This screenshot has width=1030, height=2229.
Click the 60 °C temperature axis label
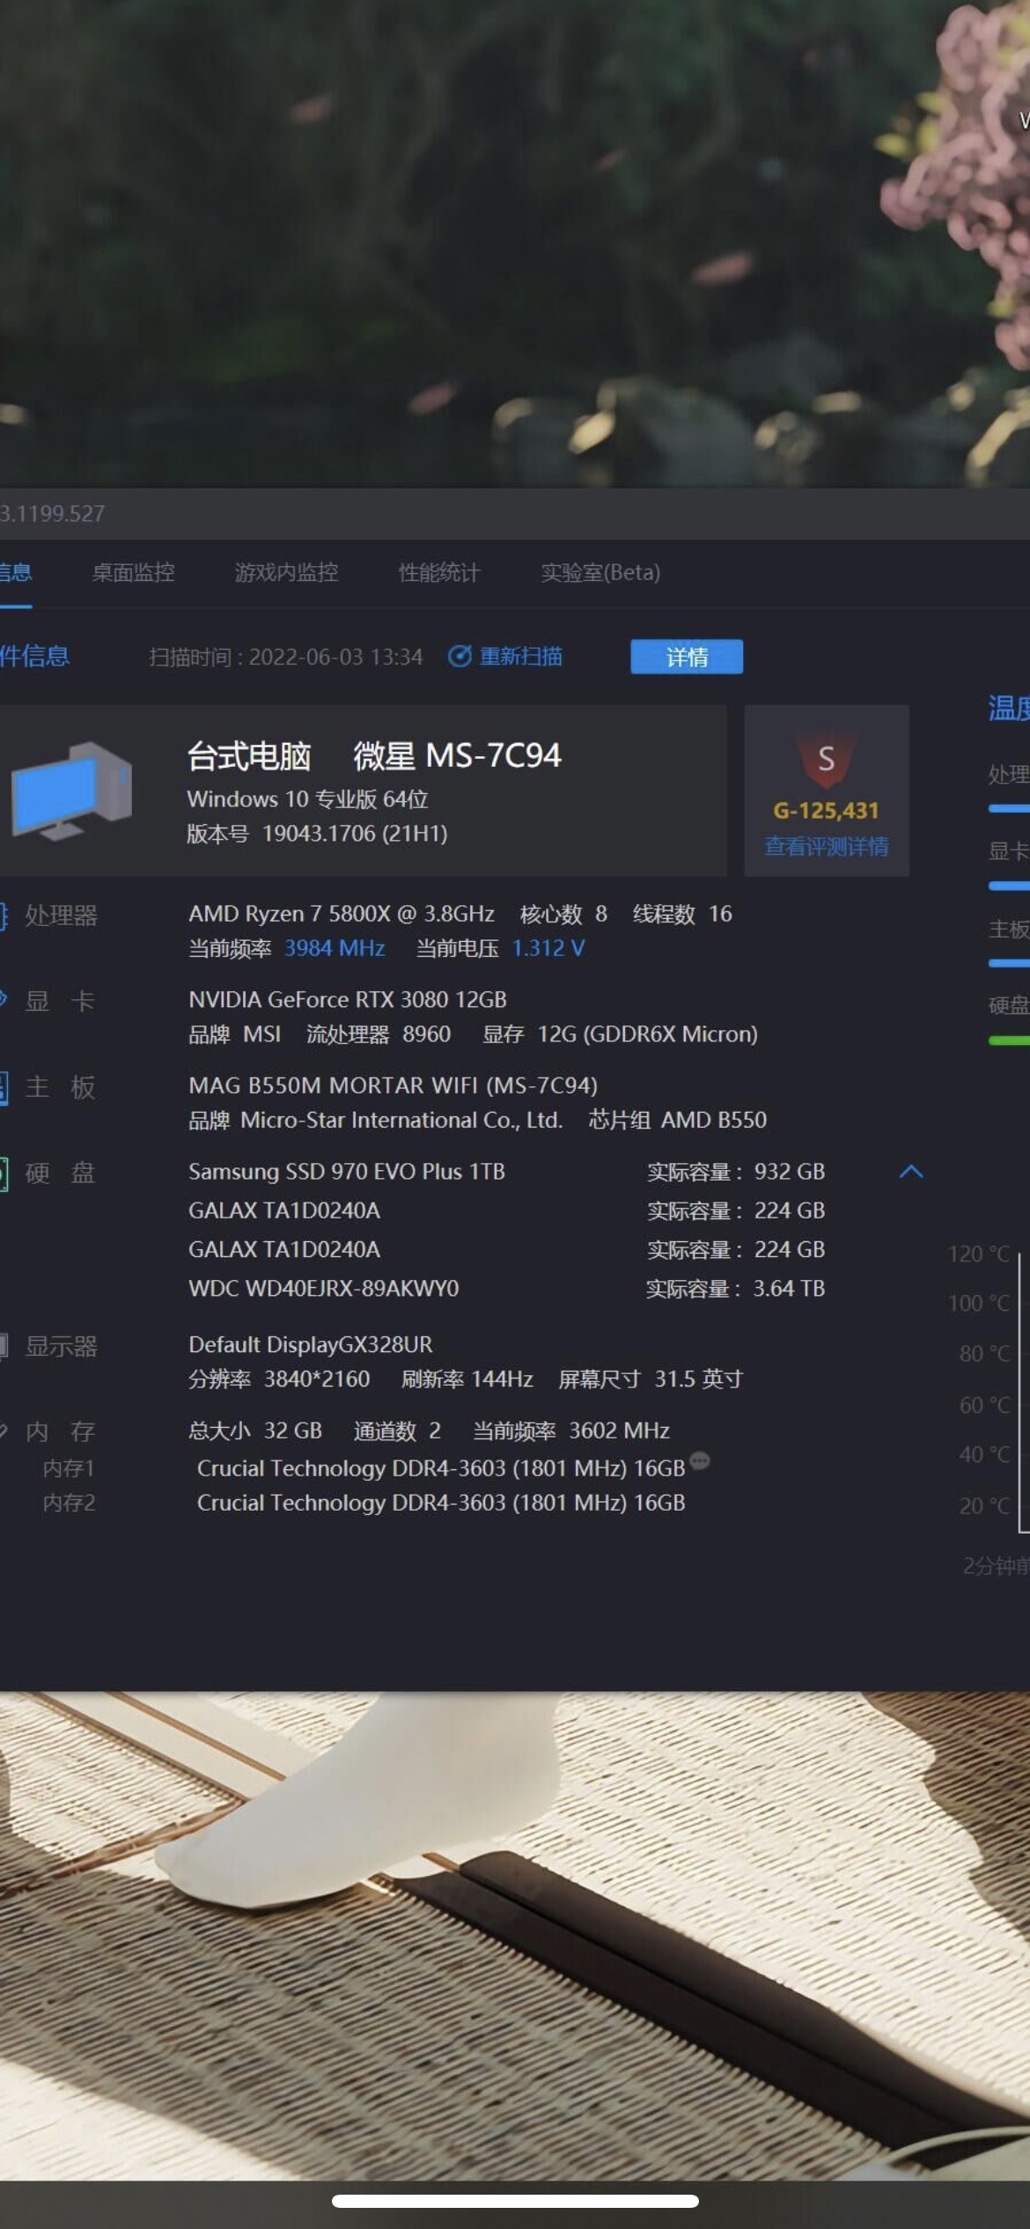pyautogui.click(x=984, y=1406)
